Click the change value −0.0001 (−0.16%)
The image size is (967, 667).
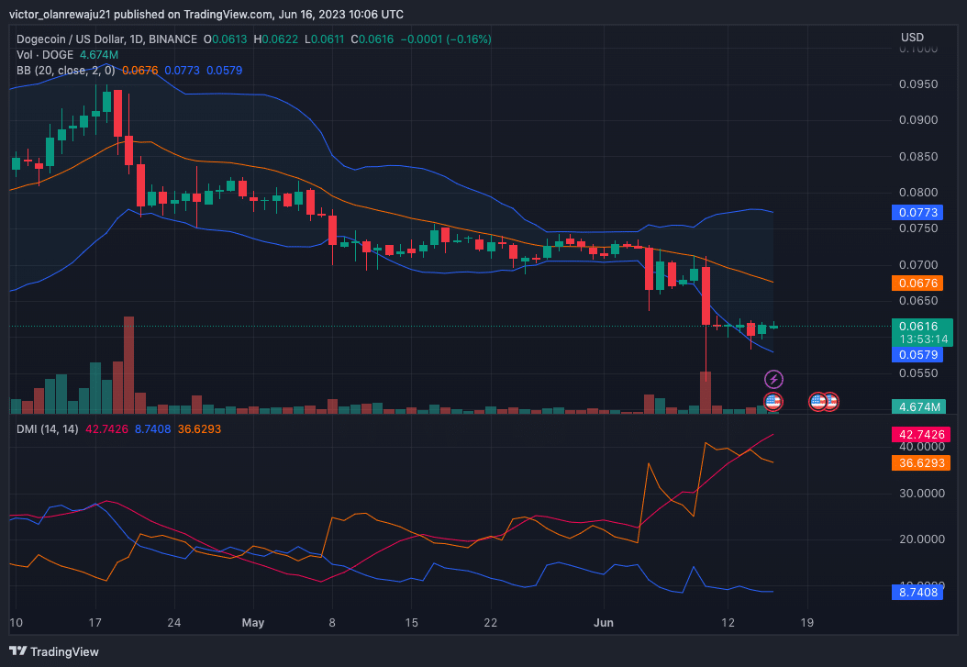click(446, 39)
